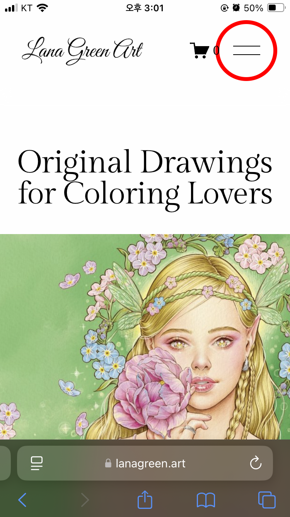Tap the greyed-out forward arrow
The image size is (290, 517).
pyautogui.click(x=85, y=500)
